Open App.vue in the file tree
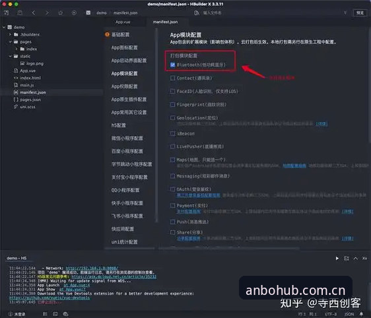Viewport: 371px width, 318px height. coord(28,71)
